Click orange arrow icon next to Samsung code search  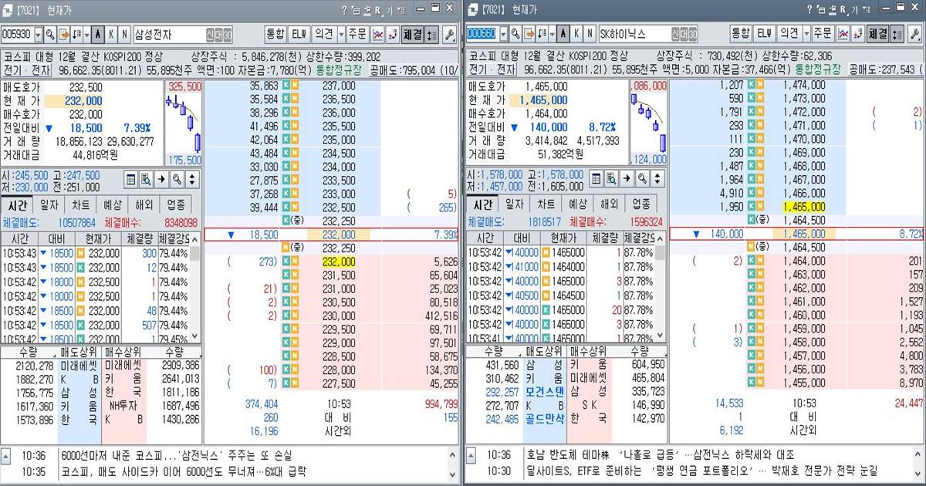pos(63,35)
